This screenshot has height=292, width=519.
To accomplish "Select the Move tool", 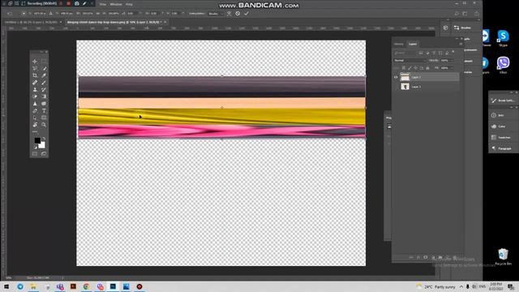I will [x=35, y=62].
